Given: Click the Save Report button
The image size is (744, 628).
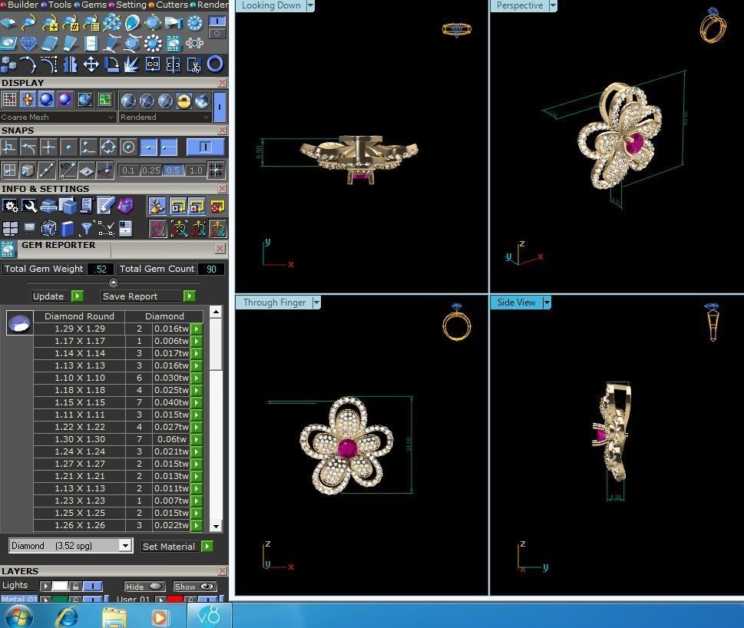Looking at the screenshot, I should coord(148,296).
